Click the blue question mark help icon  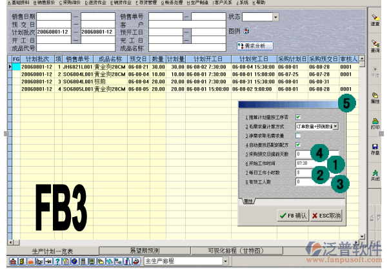click(57, 262)
